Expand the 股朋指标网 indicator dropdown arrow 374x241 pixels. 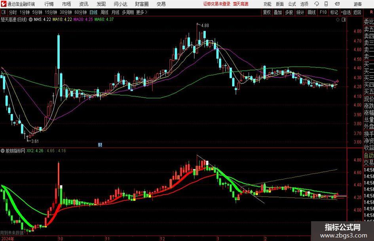(3, 151)
